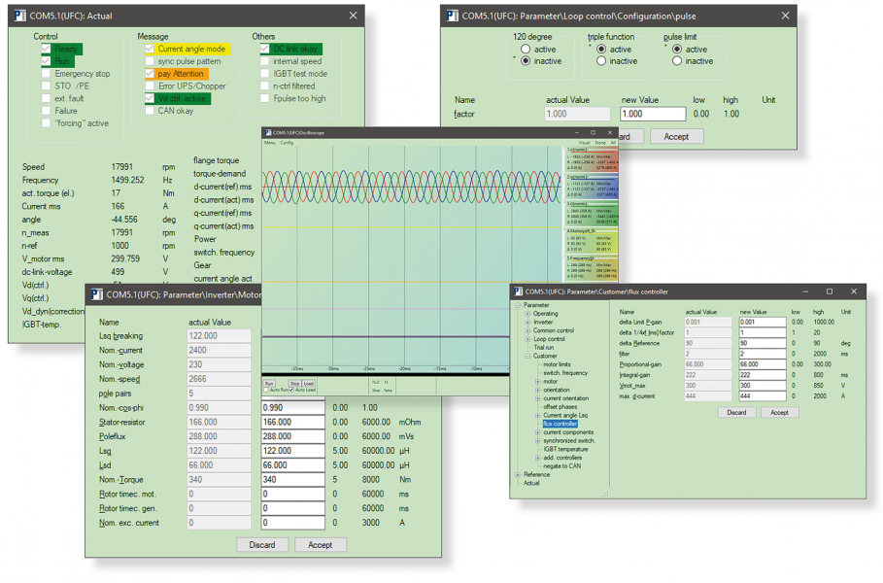Click All in the Oscilloscope visual options
The image size is (883, 583).
(x=613, y=143)
